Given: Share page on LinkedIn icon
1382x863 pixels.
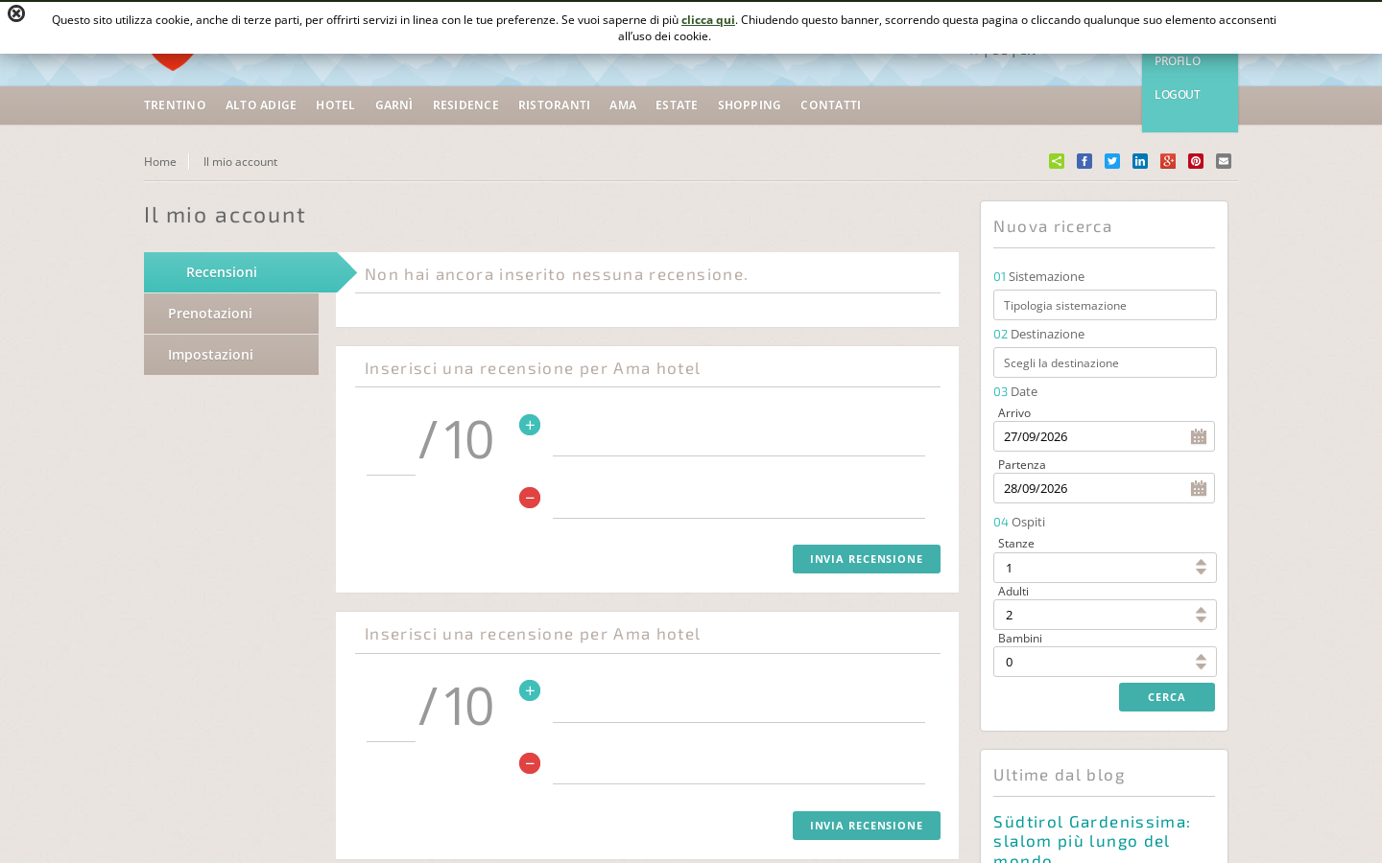Looking at the screenshot, I should point(1140,161).
